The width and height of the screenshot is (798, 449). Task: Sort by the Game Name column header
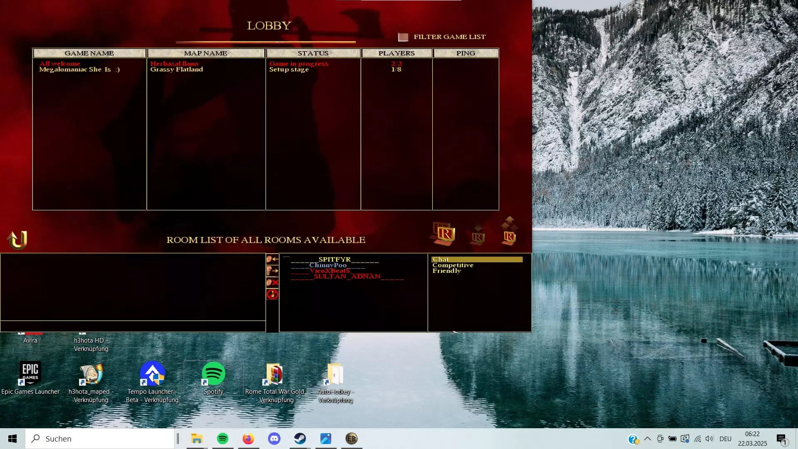point(89,53)
